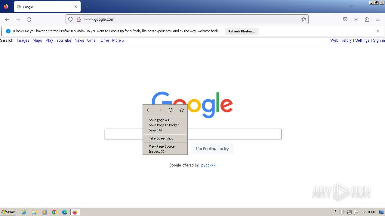385x216 pixels.
Task: Bookmark page with address bar star
Action: click(304, 19)
